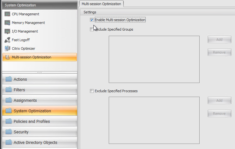Click the Filters folder icon

(x=9, y=89)
